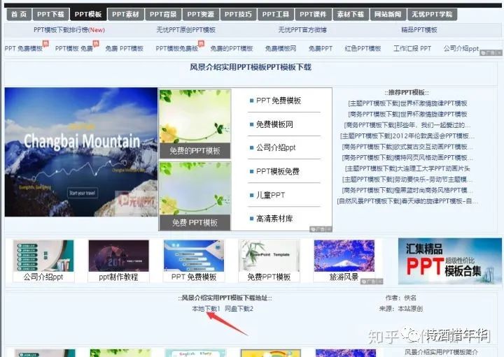Click the ad marker icon under 旅游风景 card
The width and height of the screenshot is (504, 357).
(x=372, y=282)
